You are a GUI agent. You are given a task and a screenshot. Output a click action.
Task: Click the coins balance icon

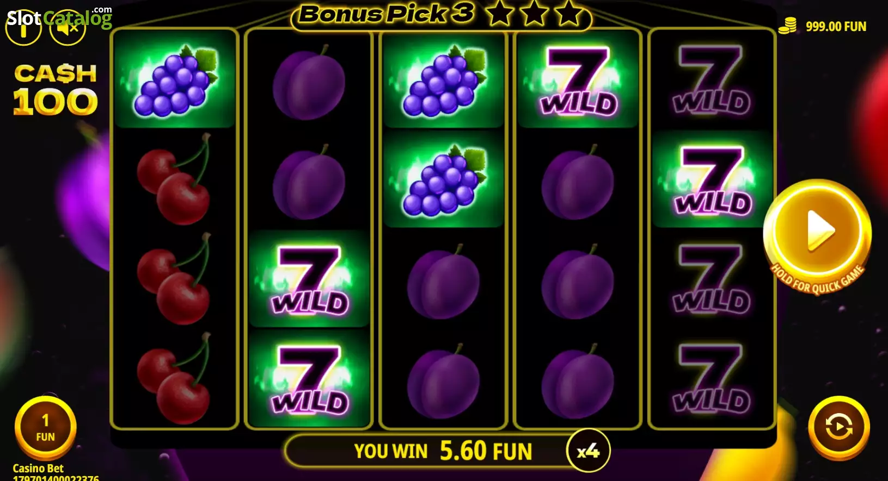pos(787,26)
